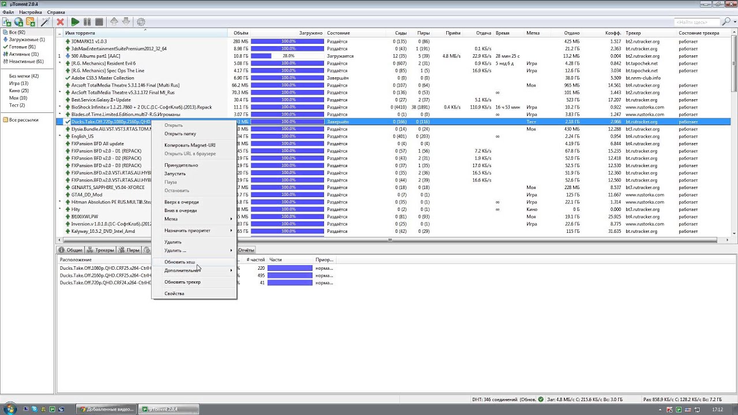Click the Stop torrent toolbar icon
The height and width of the screenshot is (415, 738).
[99, 22]
